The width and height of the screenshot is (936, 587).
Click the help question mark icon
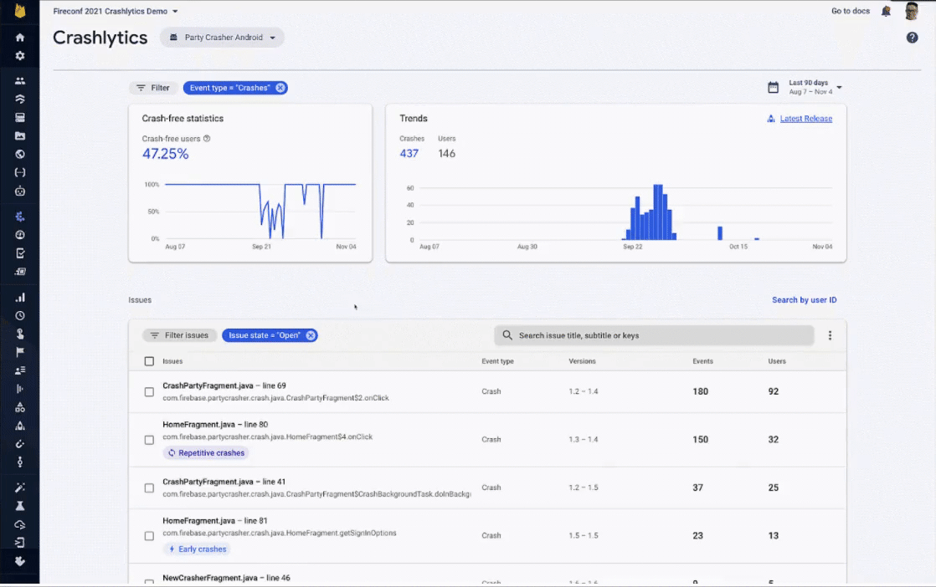coord(912,38)
